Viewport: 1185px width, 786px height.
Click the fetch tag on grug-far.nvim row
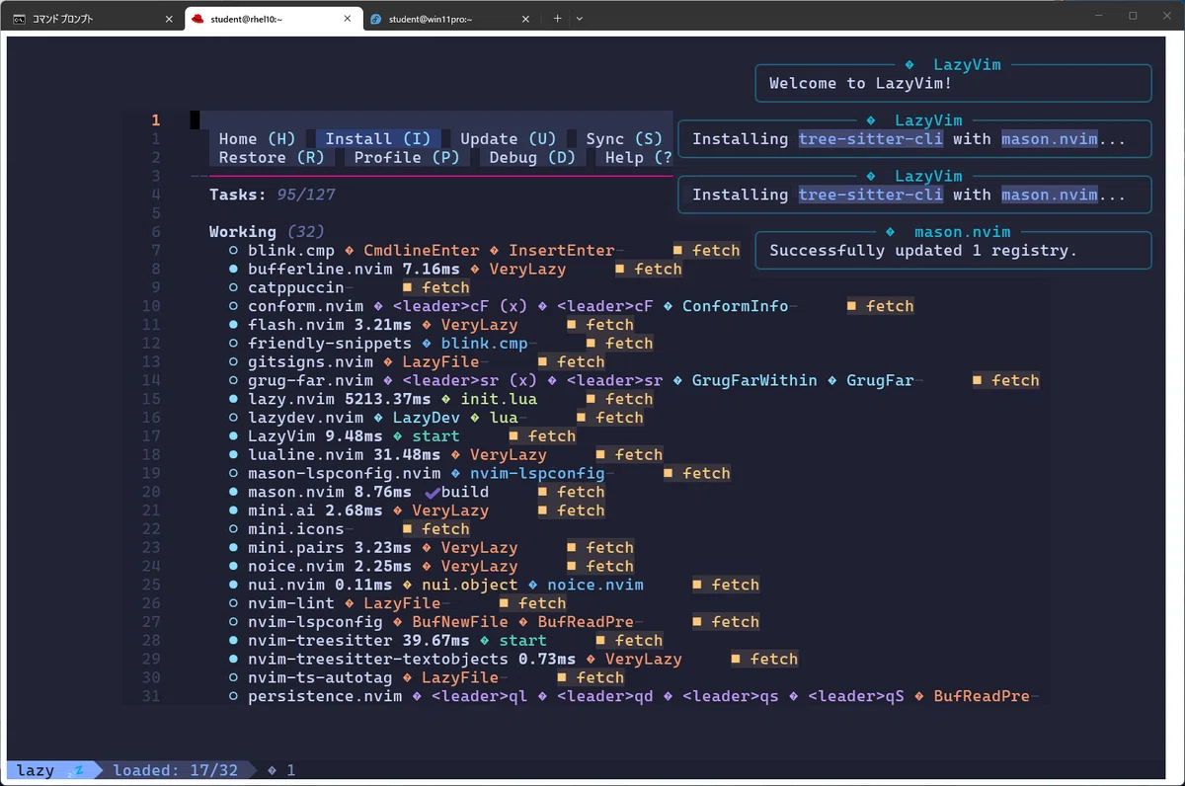[x=1006, y=380]
